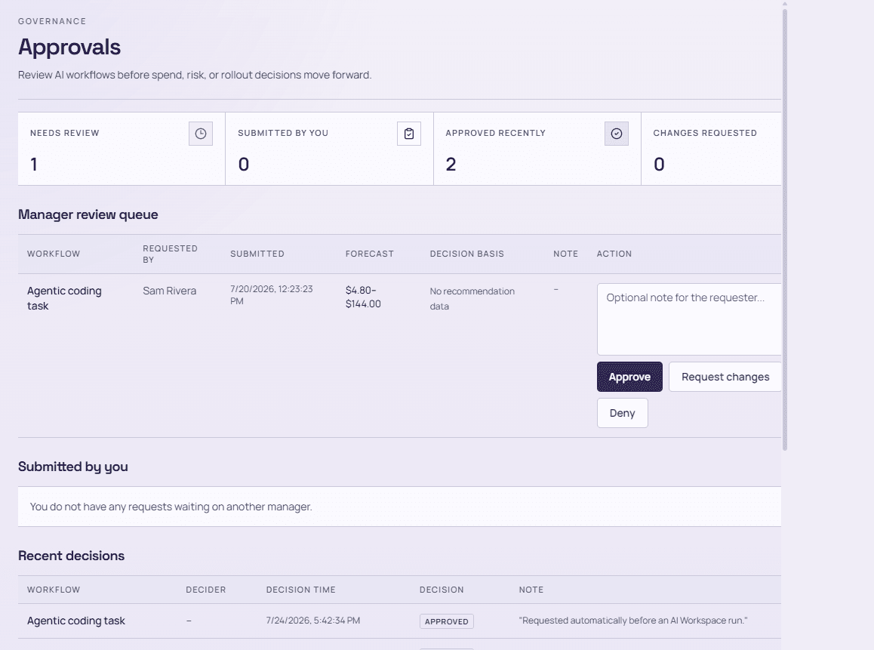Click 'Recent decisions' heading
Screen dimensions: 874x650
click(x=72, y=556)
